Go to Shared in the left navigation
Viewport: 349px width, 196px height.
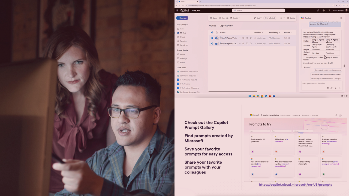point(182,37)
